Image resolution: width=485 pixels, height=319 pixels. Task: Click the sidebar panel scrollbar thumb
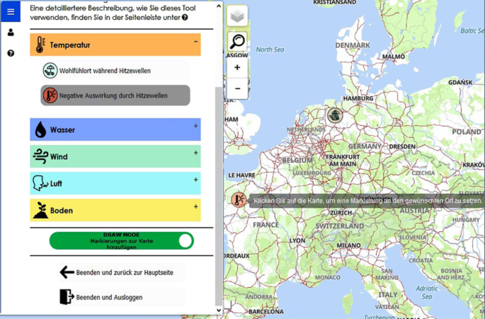point(219,196)
